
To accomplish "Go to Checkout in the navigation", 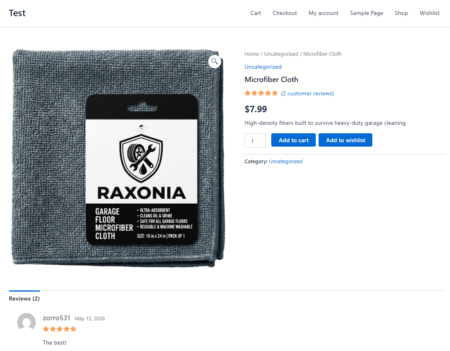I will pos(285,13).
